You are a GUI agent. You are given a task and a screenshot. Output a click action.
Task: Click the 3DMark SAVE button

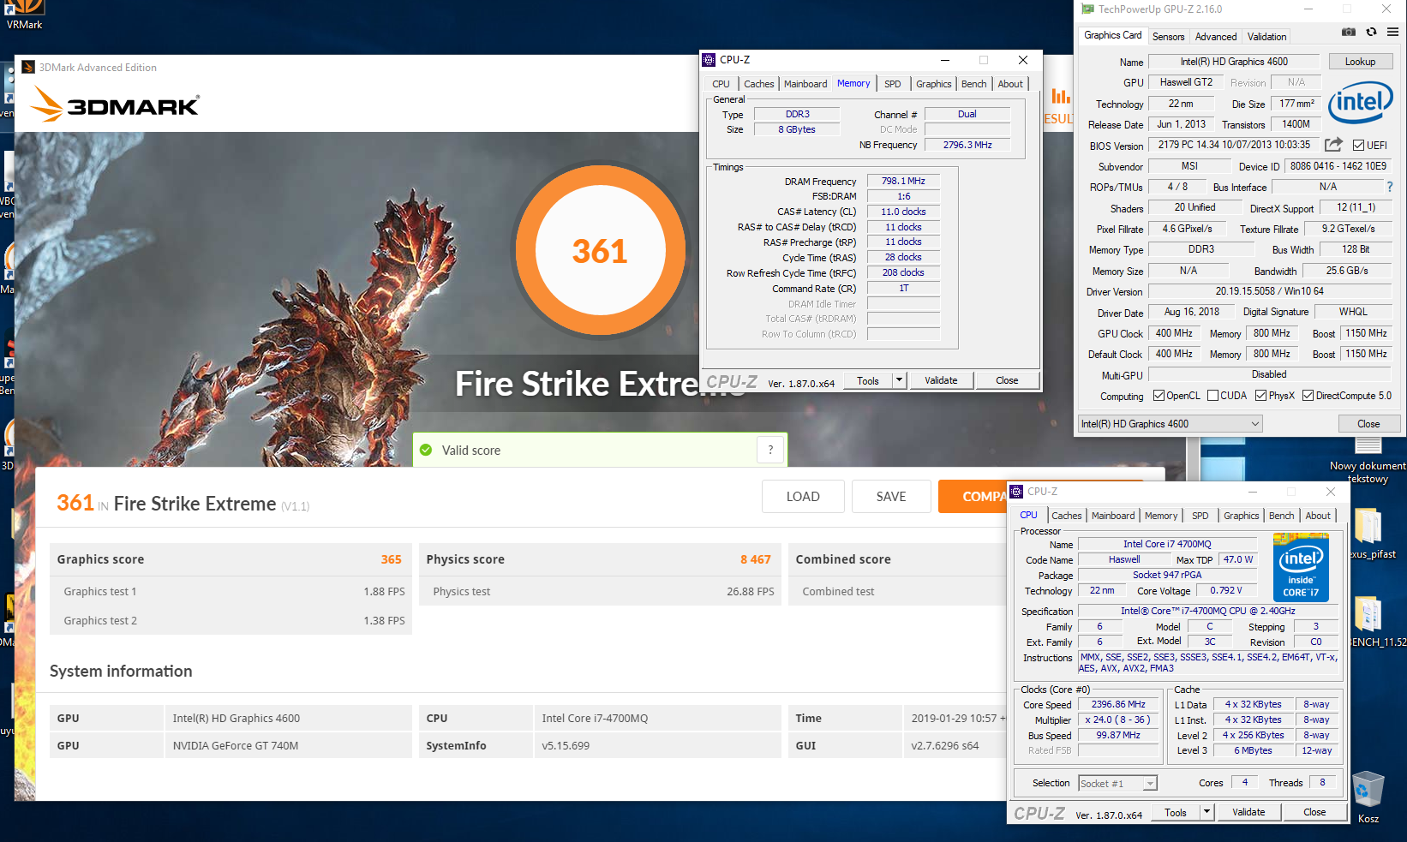pyautogui.click(x=891, y=496)
